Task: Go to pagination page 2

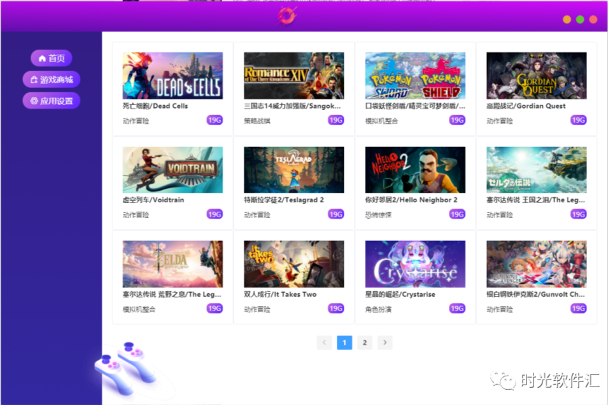Action: 365,343
